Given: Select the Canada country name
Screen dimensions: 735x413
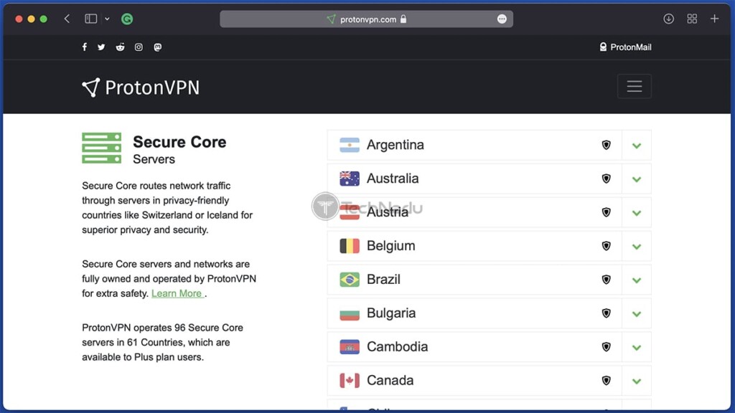Looking at the screenshot, I should click(390, 381).
